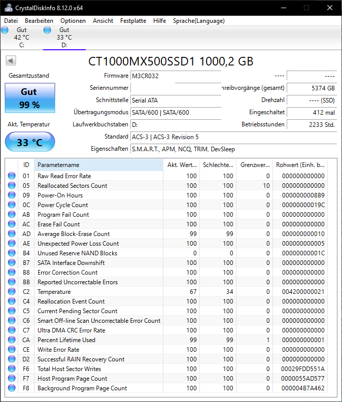
Task: Click status icon for Reported Uncorrectable Errors
Action: tap(12, 282)
